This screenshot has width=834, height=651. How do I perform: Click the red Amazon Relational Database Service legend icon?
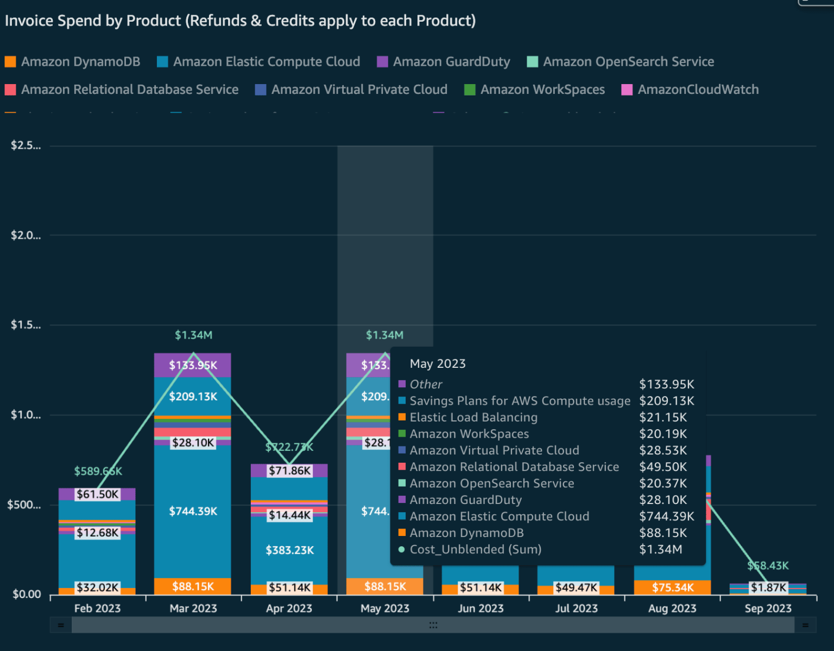point(10,89)
